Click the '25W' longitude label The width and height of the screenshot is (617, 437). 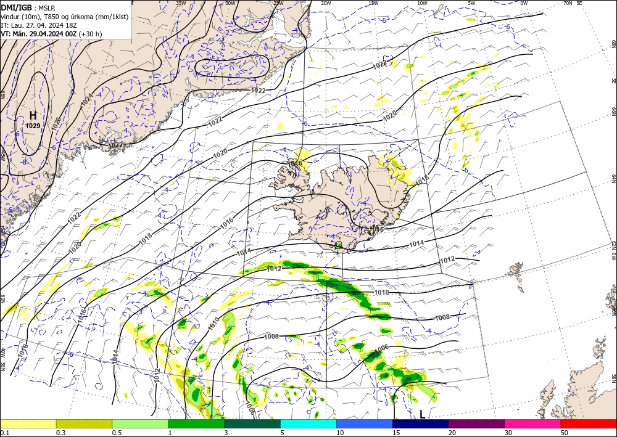click(x=278, y=3)
